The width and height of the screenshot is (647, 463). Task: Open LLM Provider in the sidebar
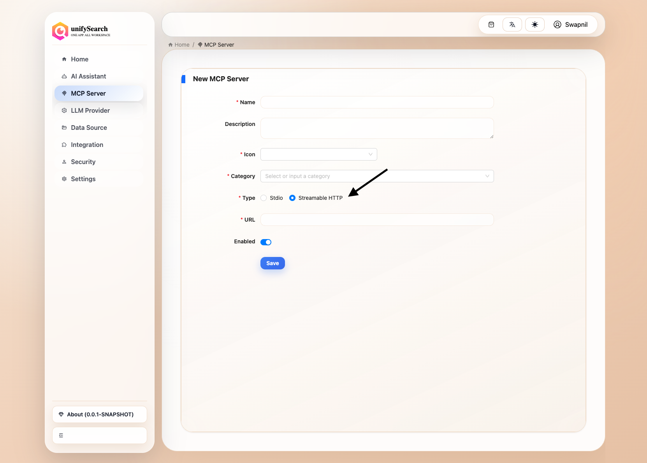coord(90,110)
